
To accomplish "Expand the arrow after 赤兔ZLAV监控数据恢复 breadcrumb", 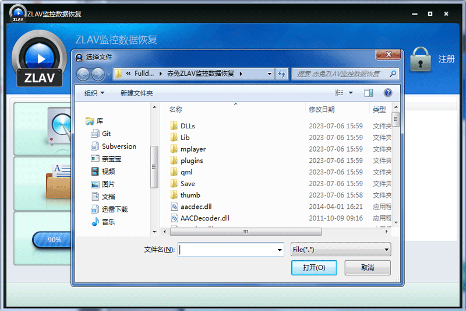I will [x=241, y=74].
